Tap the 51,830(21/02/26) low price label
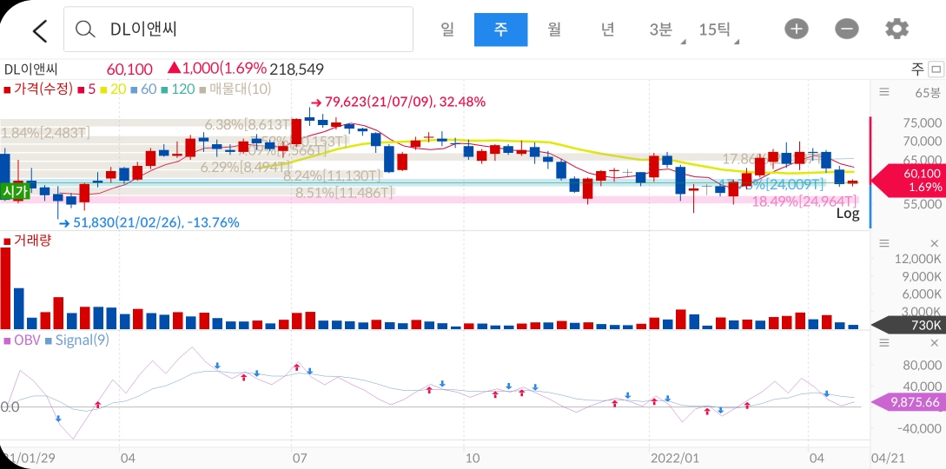946x469 pixels. [149, 222]
